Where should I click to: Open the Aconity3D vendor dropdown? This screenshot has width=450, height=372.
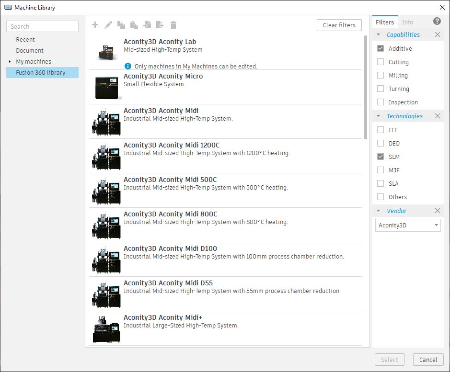(408, 225)
